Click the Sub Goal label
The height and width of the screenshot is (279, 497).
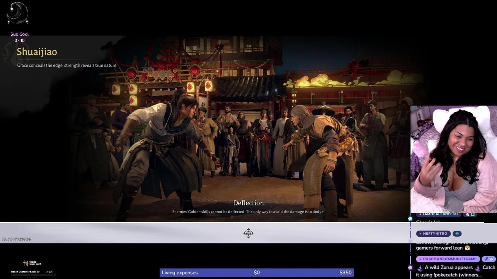[x=19, y=34]
